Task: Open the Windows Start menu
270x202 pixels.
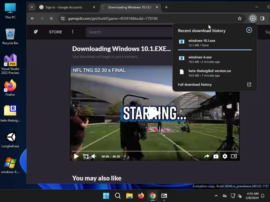Action: (x=106, y=196)
